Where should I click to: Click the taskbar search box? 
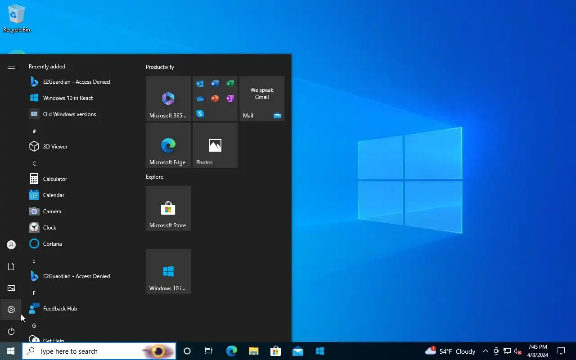[99, 351]
